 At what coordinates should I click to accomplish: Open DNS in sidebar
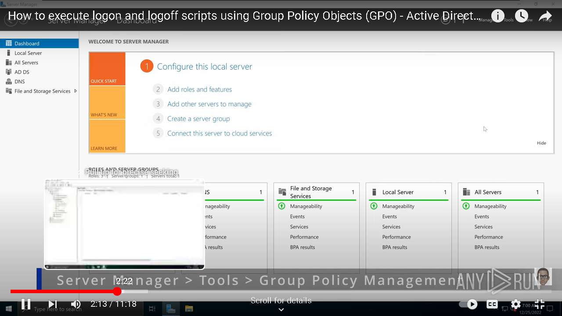(19, 82)
